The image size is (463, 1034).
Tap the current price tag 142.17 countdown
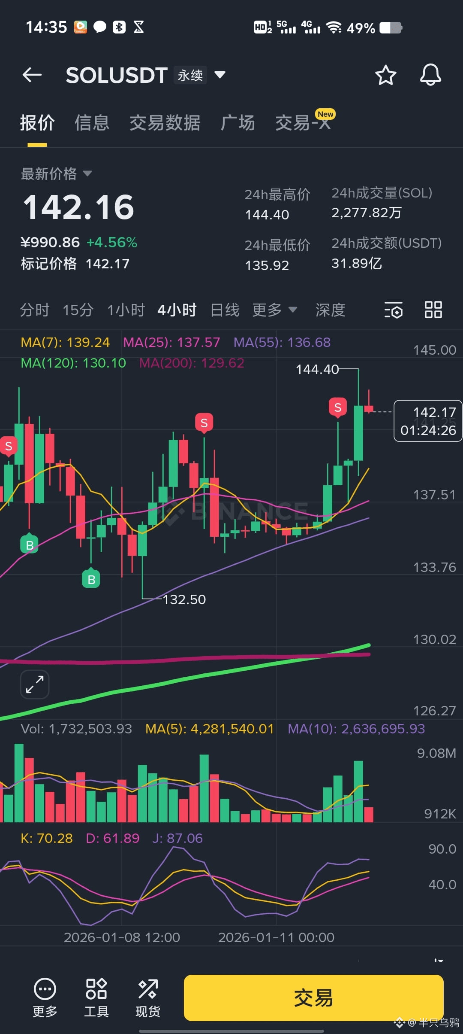click(x=428, y=421)
